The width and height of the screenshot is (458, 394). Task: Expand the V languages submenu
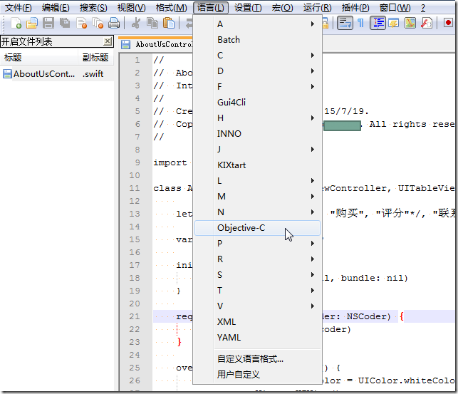[x=257, y=306]
